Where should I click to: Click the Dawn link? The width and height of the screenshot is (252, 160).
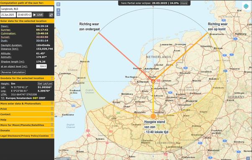coord(5,26)
